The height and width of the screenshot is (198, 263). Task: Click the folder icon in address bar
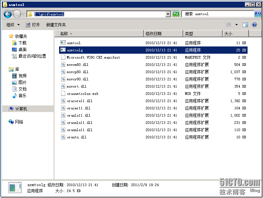click(x=30, y=14)
